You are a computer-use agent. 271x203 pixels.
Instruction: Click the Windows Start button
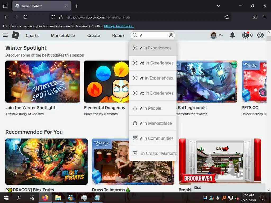(x=6, y=198)
